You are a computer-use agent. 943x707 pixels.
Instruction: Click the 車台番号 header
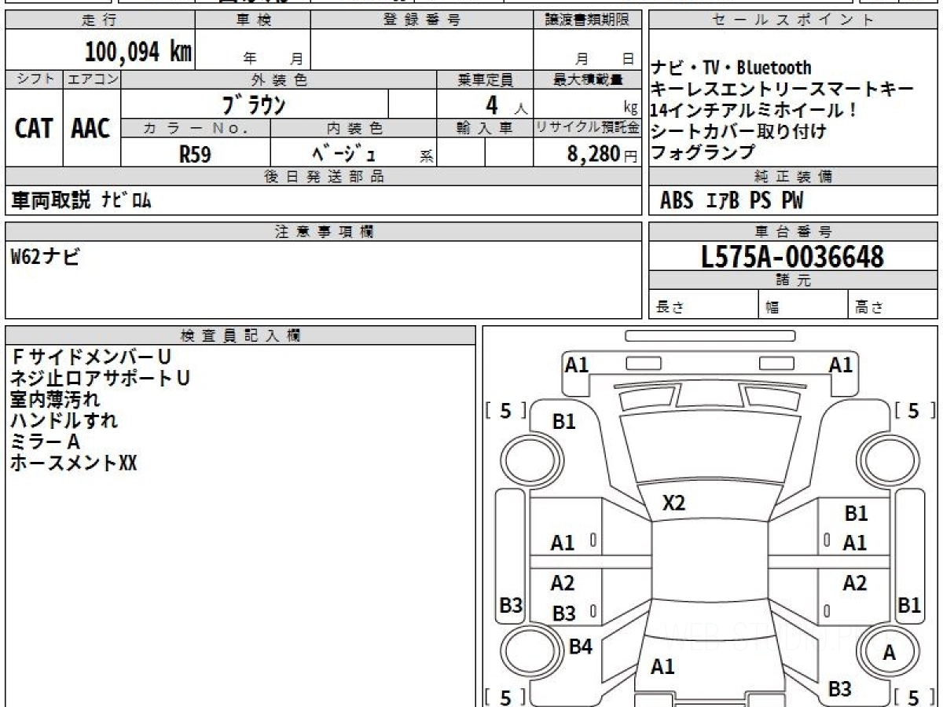point(794,232)
